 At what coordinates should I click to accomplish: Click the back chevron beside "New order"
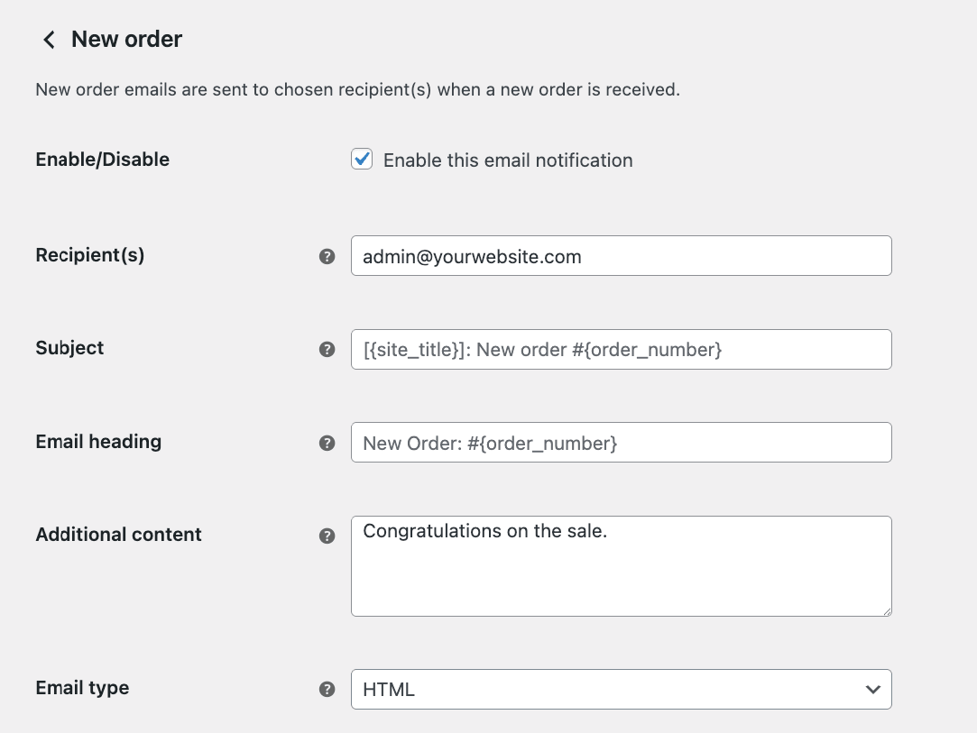[x=49, y=39]
